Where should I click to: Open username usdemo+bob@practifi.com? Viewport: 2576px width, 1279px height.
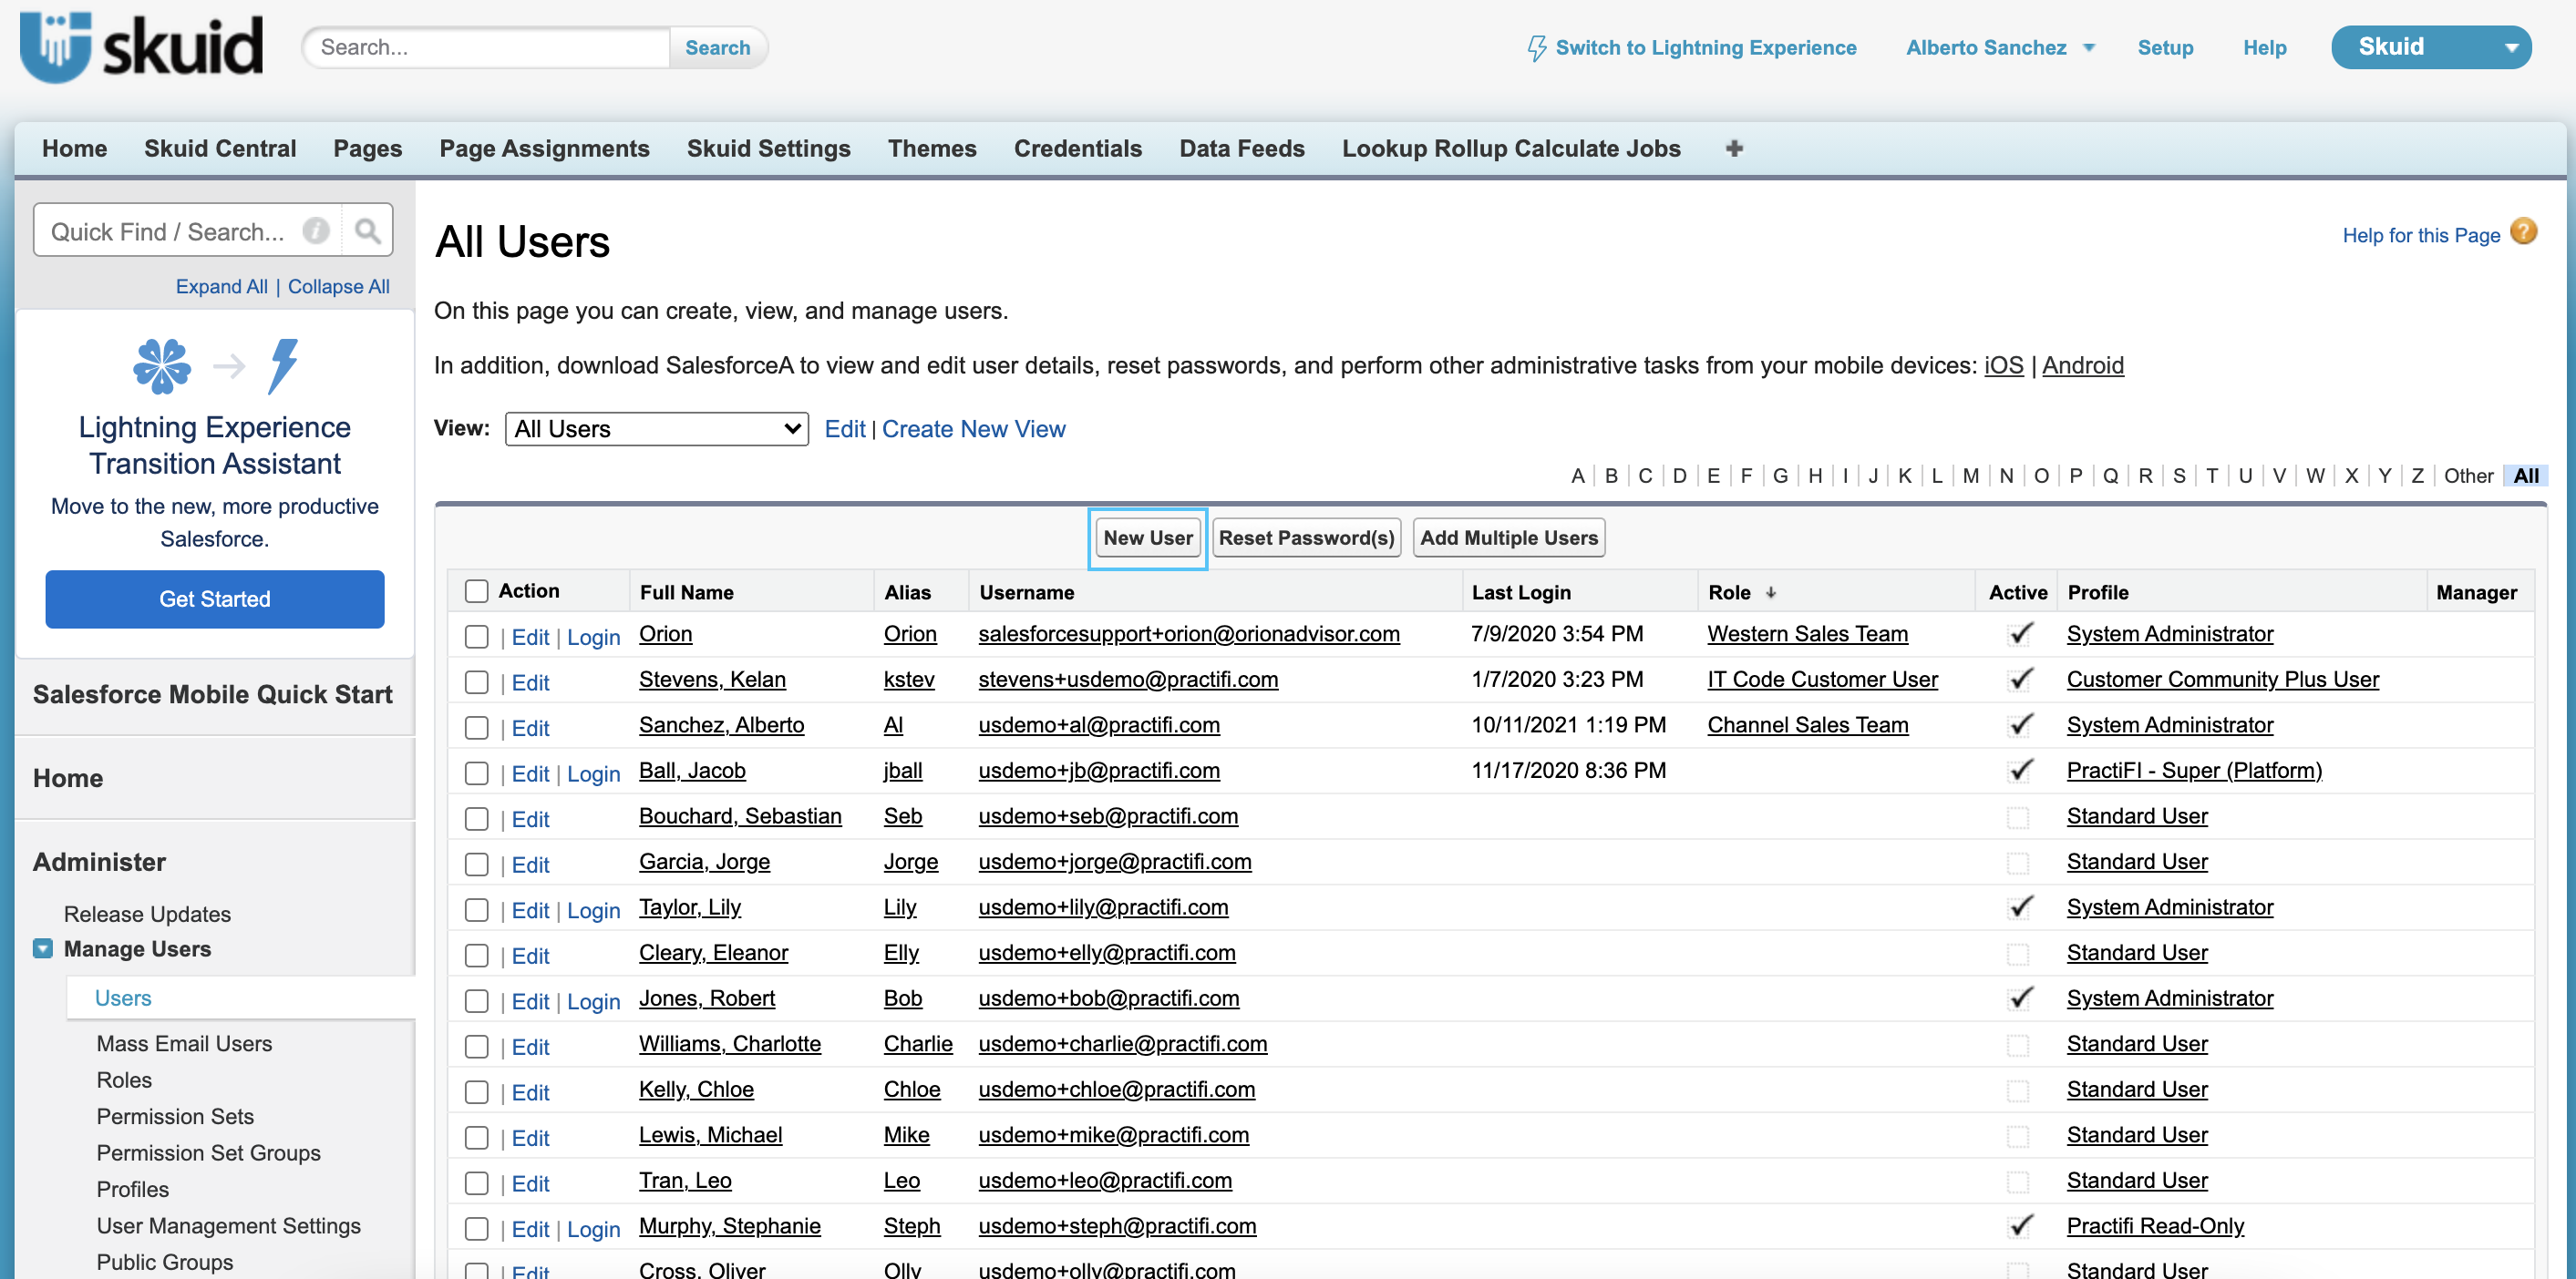pyautogui.click(x=1108, y=998)
